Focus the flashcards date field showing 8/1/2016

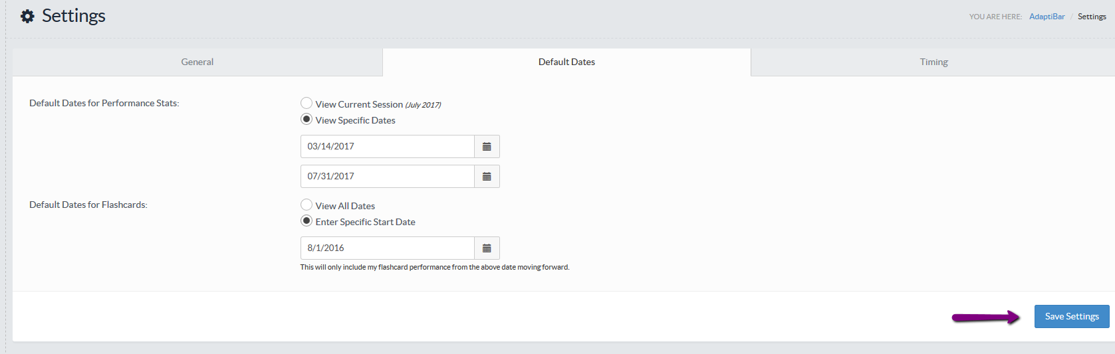387,248
